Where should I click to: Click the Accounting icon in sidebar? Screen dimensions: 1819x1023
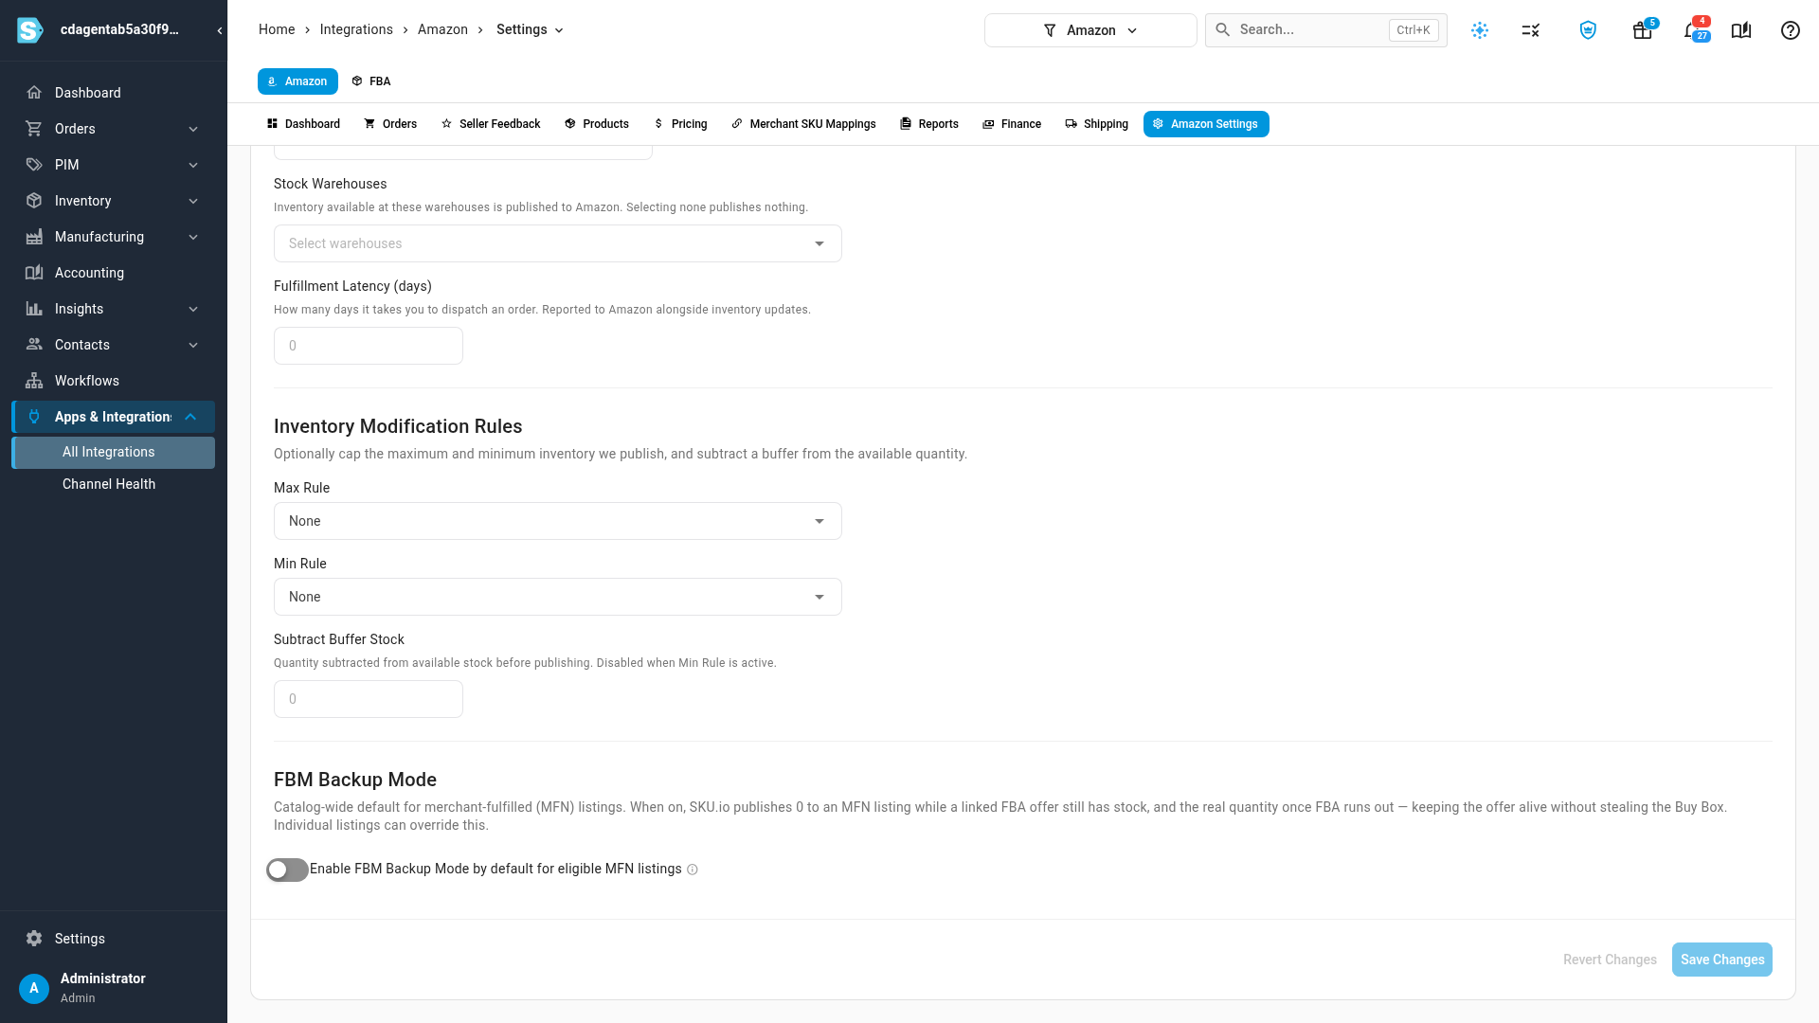[x=34, y=273]
